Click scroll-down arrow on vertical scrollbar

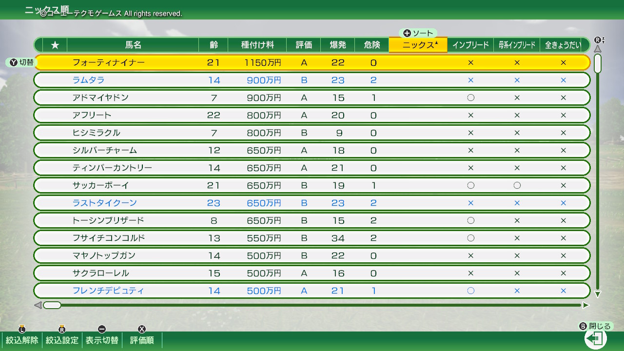click(598, 294)
